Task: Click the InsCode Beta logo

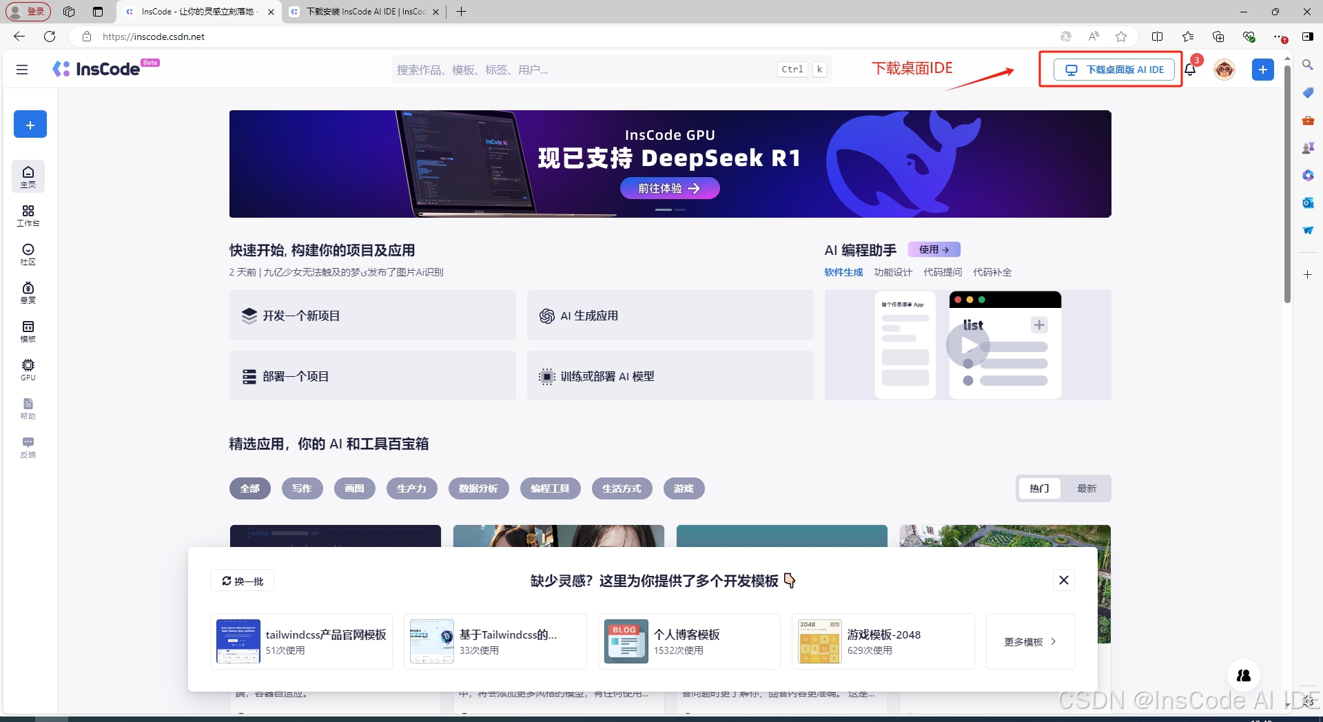Action: pyautogui.click(x=105, y=68)
